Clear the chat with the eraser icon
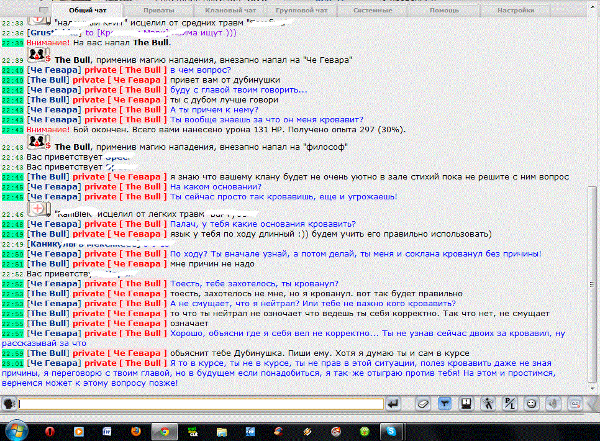600x441 pixels. 422,404
